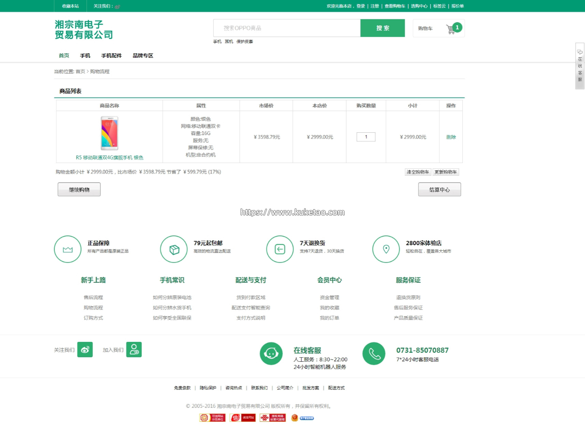Click the 79元起包邮 box icon
The height and width of the screenshot is (425, 585).
pyautogui.click(x=174, y=249)
